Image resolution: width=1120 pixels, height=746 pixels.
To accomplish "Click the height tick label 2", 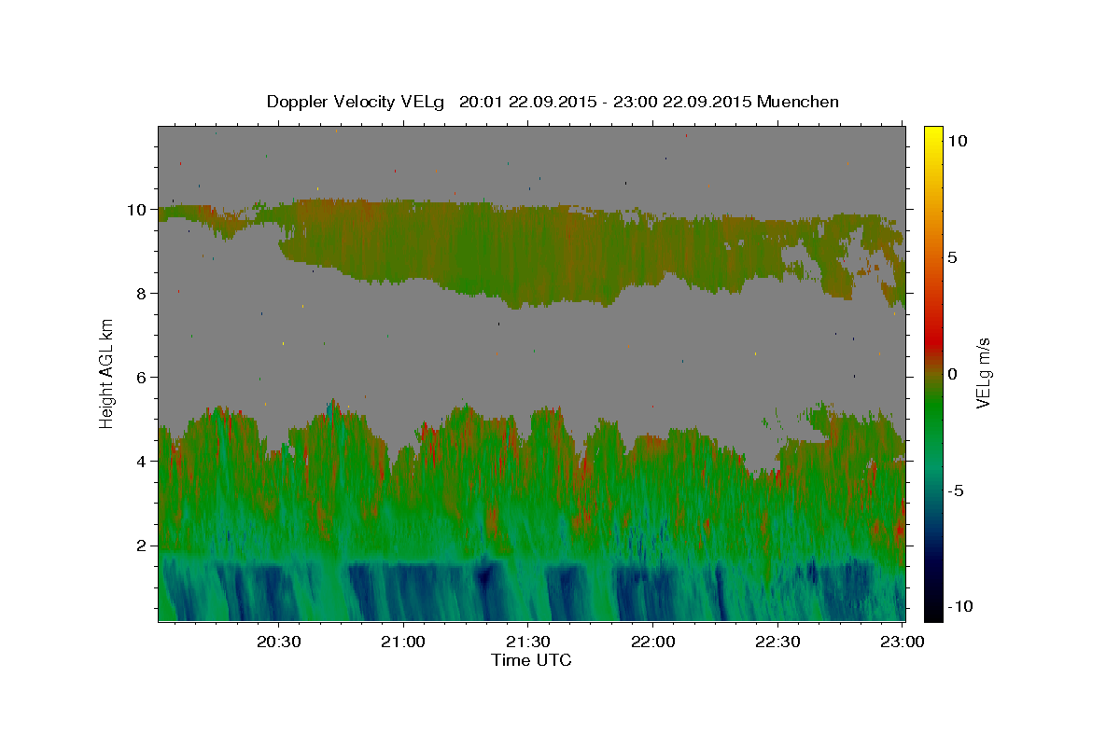I will [142, 546].
